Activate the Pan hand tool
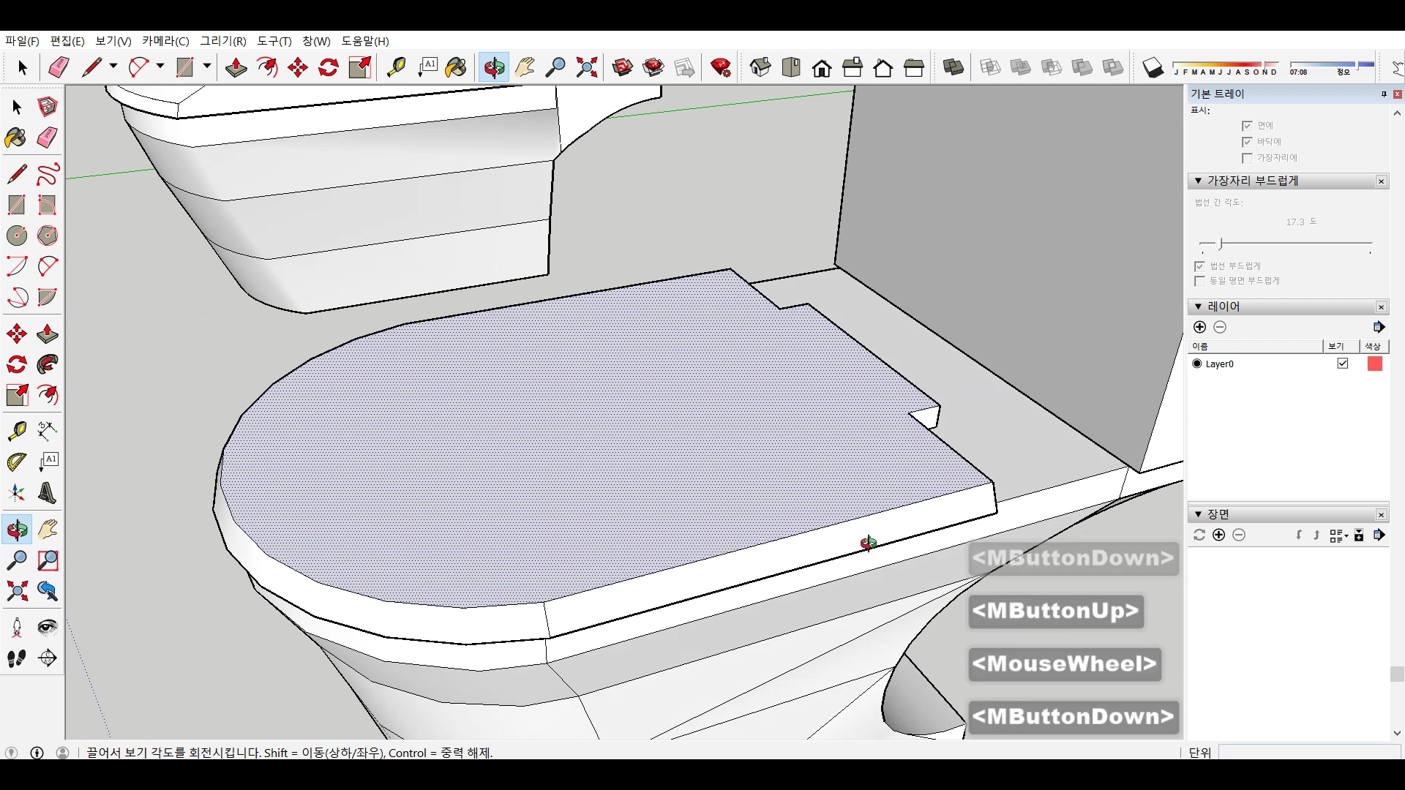1405x790 pixels. click(524, 67)
